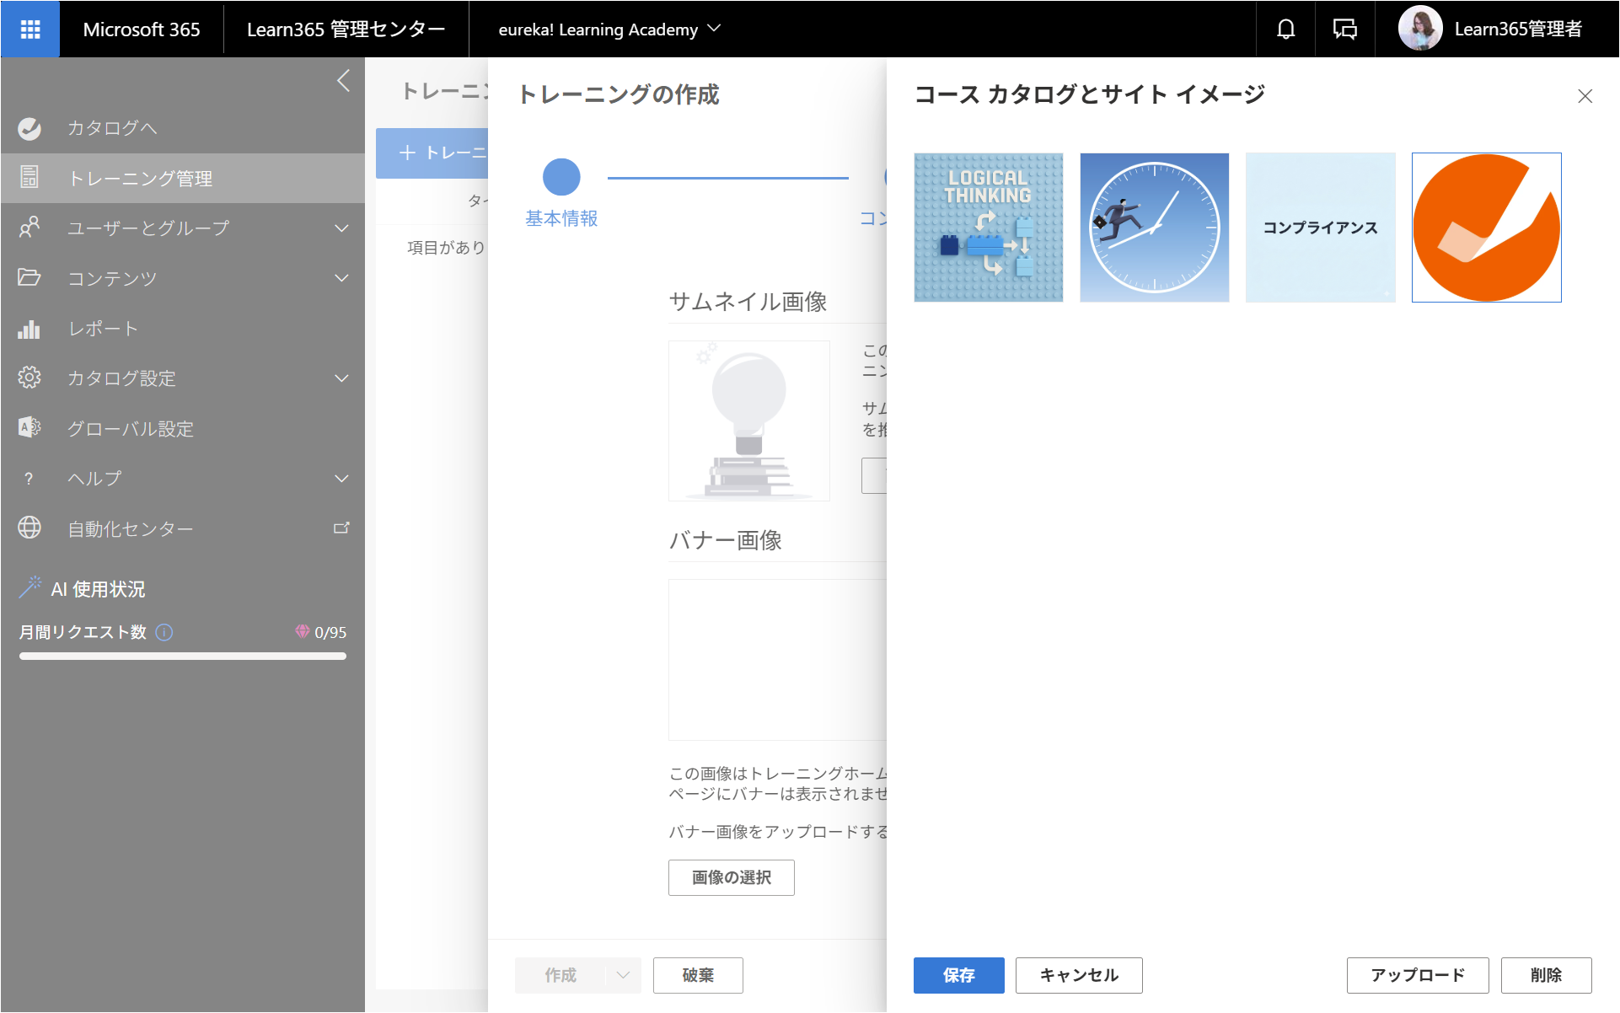Image resolution: width=1620 pixels, height=1013 pixels.
Task: Open the 作成 split-button dropdown arrow
Action: (623, 975)
